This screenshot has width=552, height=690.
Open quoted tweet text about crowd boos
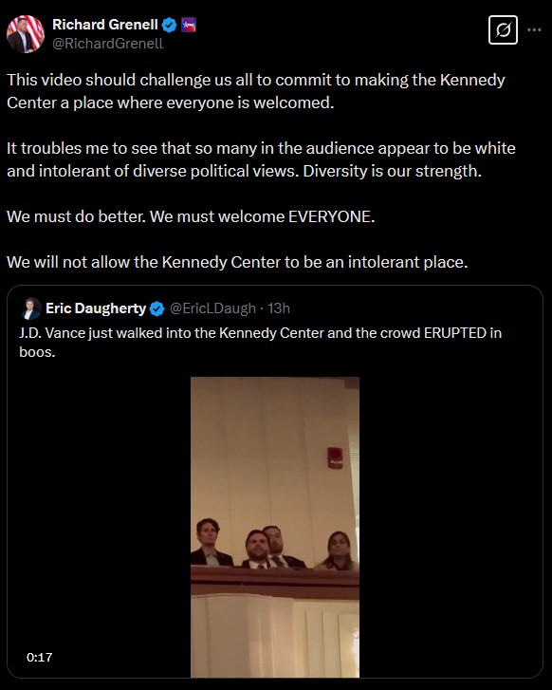coord(261,342)
